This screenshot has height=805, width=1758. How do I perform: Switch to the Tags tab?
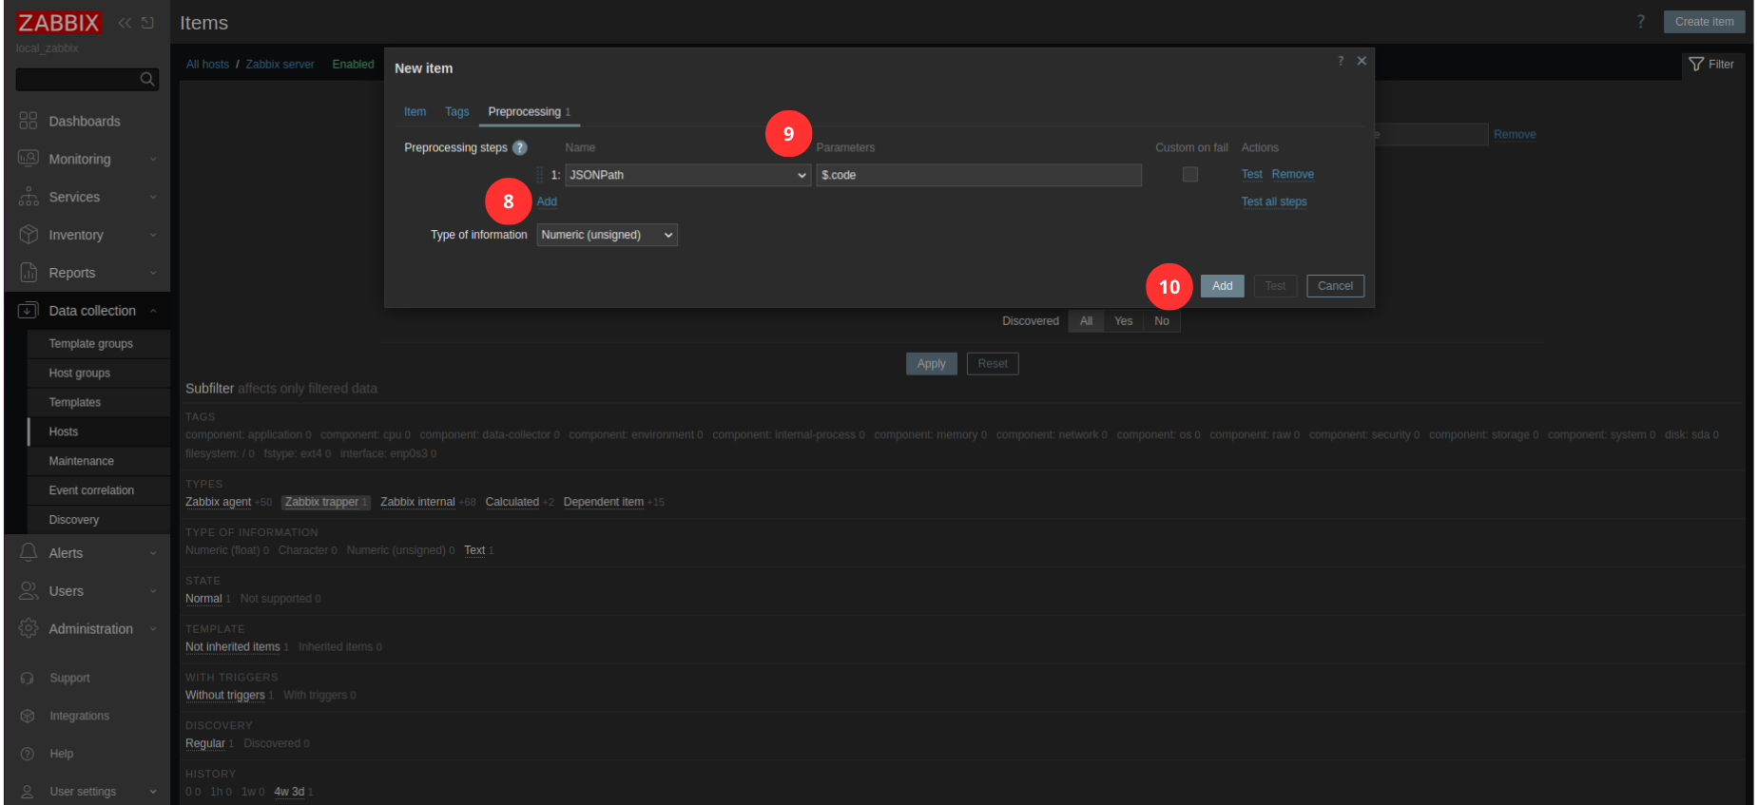[x=456, y=112]
